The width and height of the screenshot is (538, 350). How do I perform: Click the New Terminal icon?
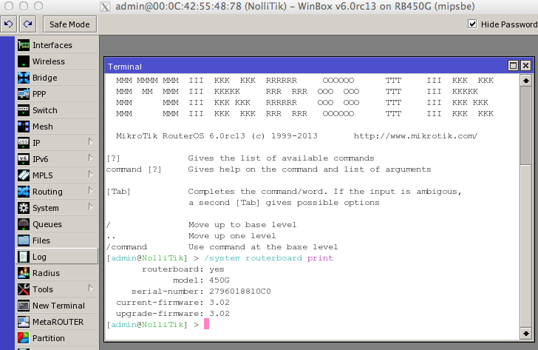click(x=24, y=306)
